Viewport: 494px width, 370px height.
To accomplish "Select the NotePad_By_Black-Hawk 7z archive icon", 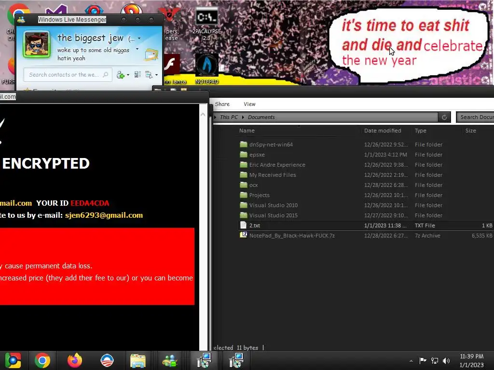I will click(243, 235).
